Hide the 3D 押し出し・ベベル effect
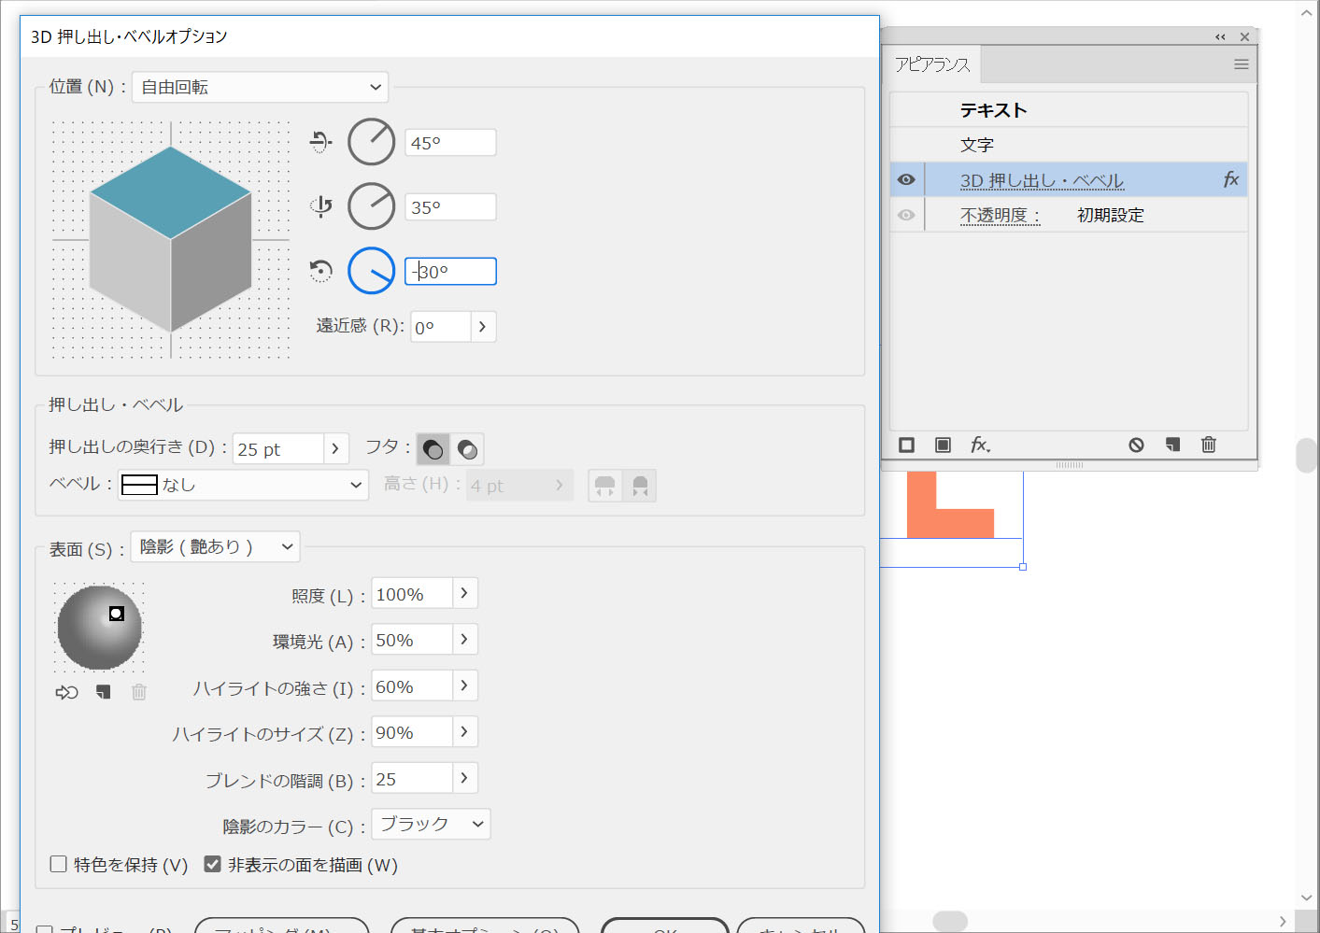This screenshot has width=1320, height=933. (906, 179)
